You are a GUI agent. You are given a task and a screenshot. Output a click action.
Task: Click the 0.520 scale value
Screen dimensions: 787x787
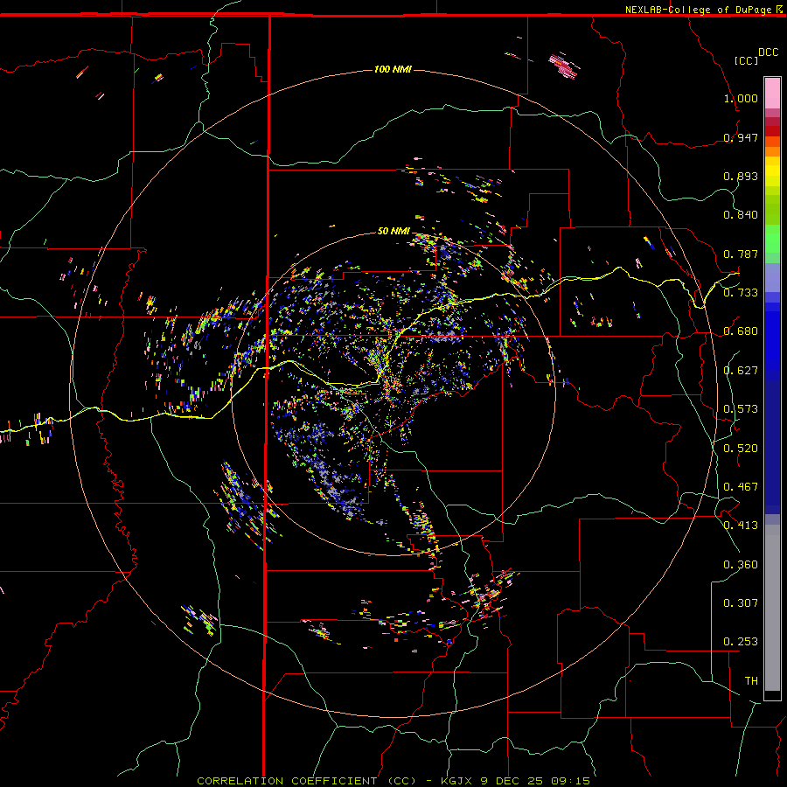[741, 448]
